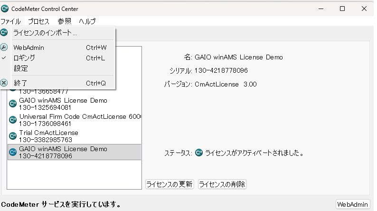Click the X icon beside 終了
377x211 pixels.
[x=4, y=83]
